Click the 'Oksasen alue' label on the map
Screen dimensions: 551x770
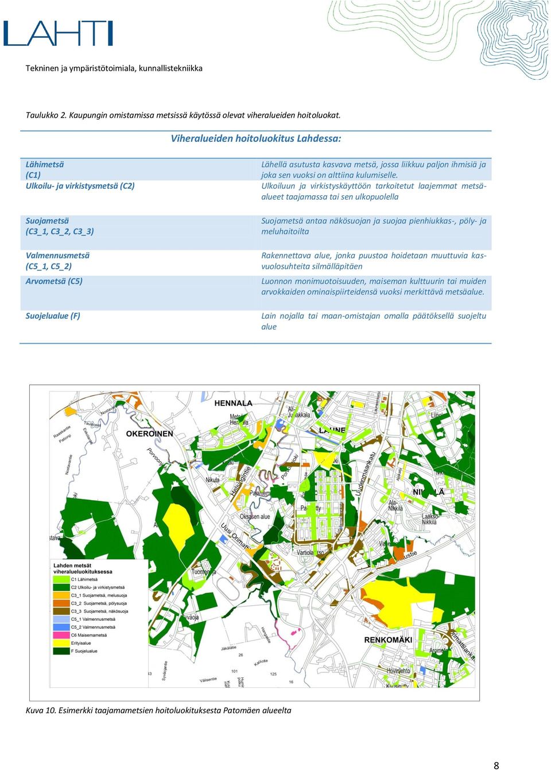click(255, 517)
